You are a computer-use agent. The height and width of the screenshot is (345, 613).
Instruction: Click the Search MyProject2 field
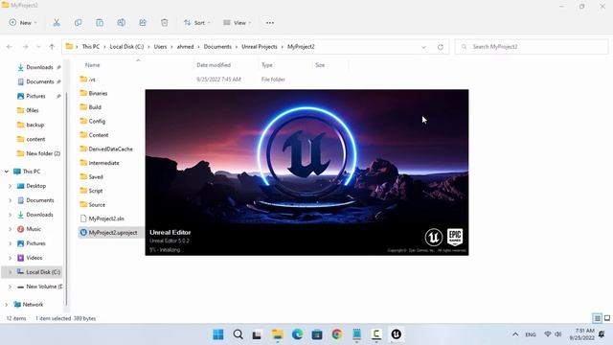pos(532,47)
